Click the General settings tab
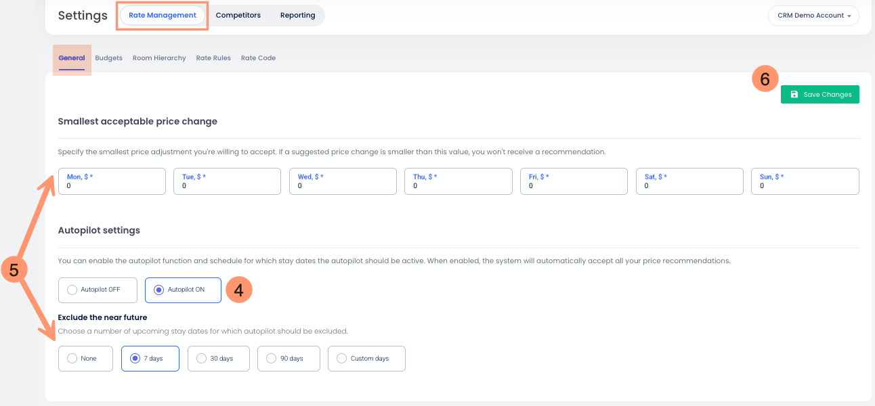This screenshot has width=875, height=406. (71, 58)
